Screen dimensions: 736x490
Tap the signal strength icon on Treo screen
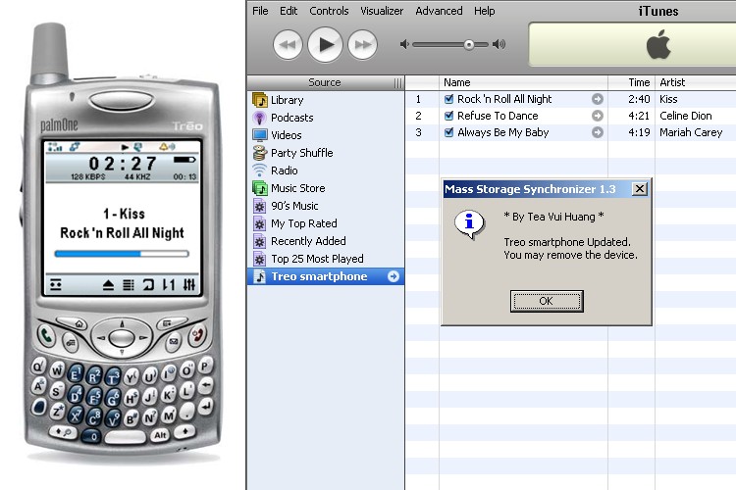(x=55, y=147)
